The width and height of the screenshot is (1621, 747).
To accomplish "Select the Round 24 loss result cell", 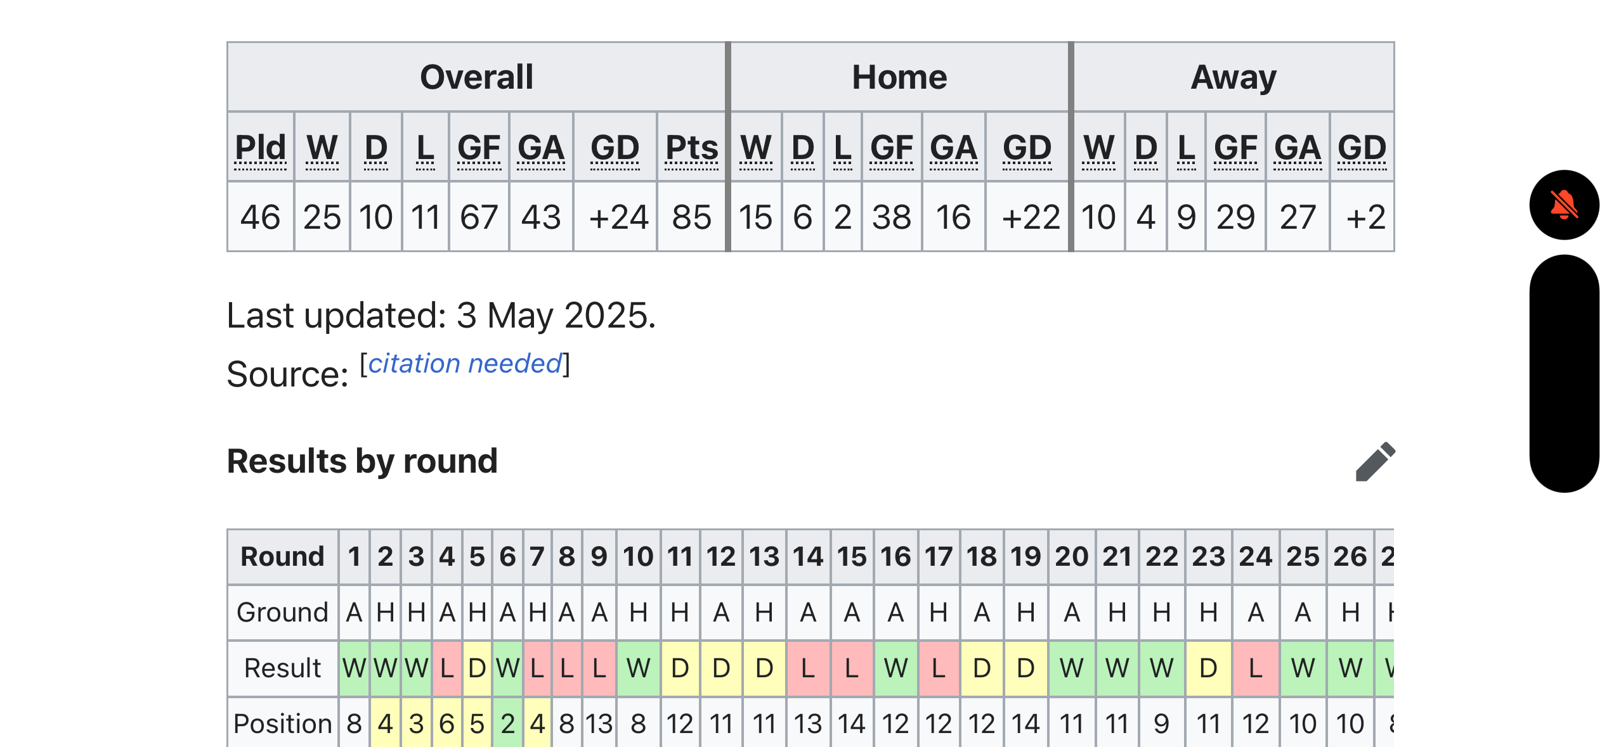I will pos(1256,668).
